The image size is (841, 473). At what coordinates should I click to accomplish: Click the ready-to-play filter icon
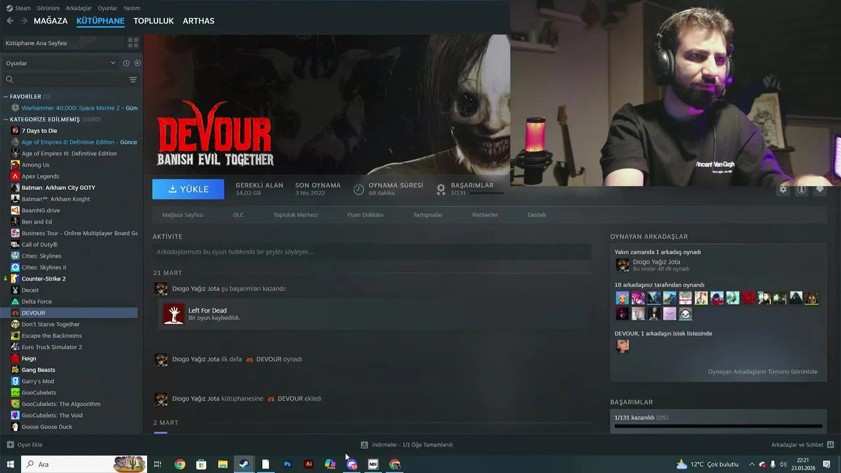click(137, 63)
